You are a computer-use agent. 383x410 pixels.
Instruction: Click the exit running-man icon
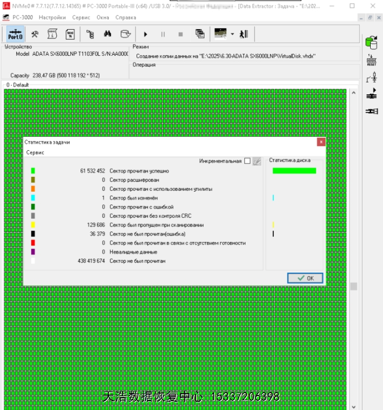click(x=244, y=34)
